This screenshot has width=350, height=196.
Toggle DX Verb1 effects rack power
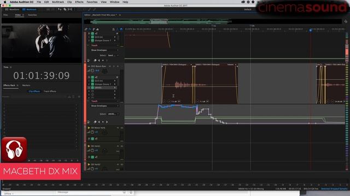click(92, 157)
